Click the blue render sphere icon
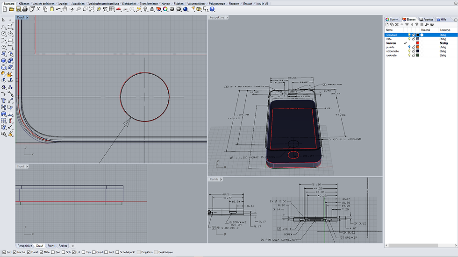This screenshot has width=458, height=257. coord(186,9)
